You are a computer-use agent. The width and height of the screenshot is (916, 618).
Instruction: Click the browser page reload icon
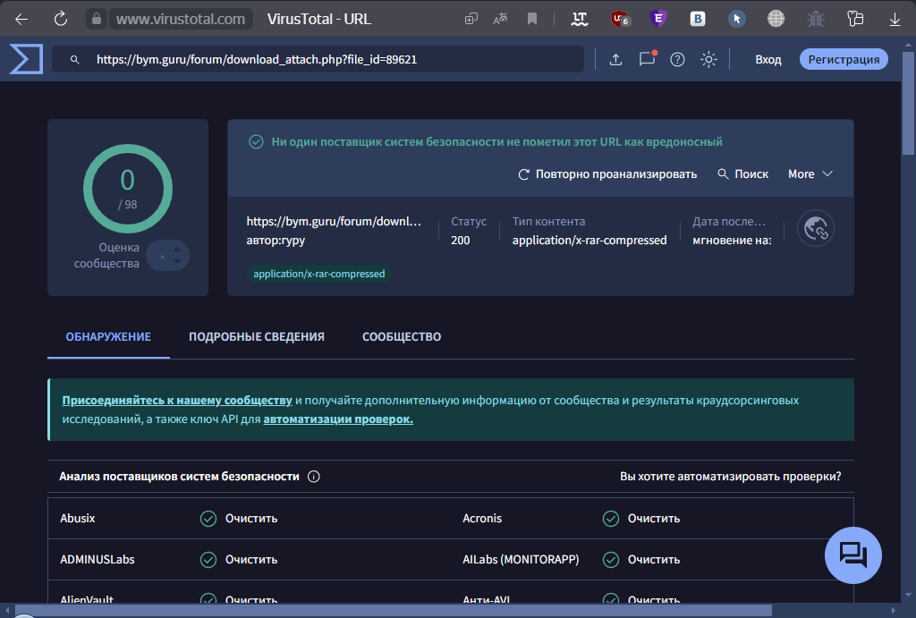click(x=61, y=18)
